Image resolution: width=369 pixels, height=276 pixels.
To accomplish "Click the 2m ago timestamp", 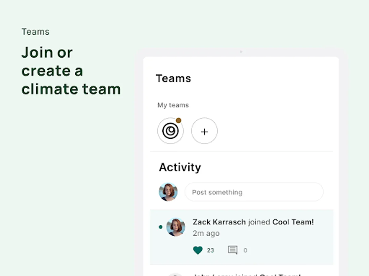I will point(206,233).
